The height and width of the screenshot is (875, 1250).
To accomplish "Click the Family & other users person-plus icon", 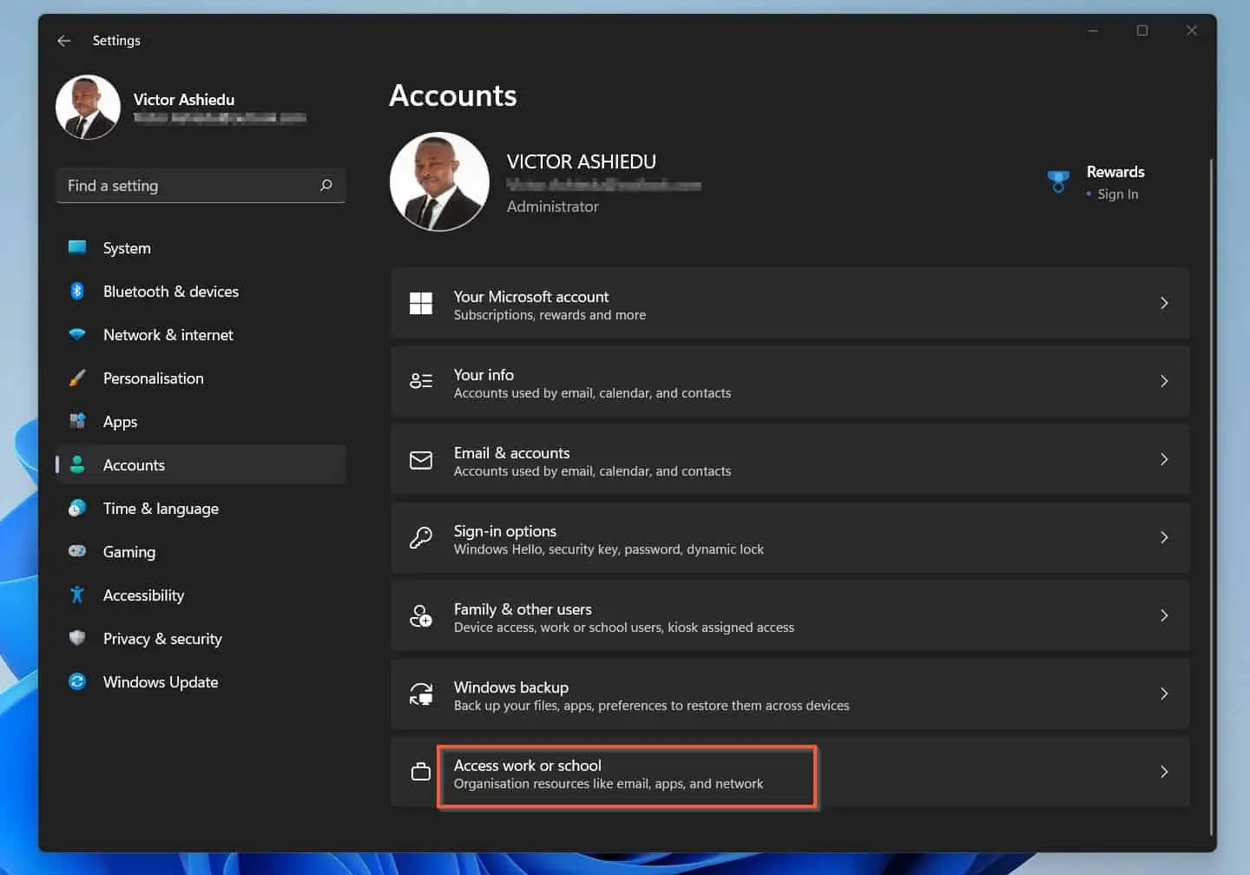I will click(x=421, y=615).
